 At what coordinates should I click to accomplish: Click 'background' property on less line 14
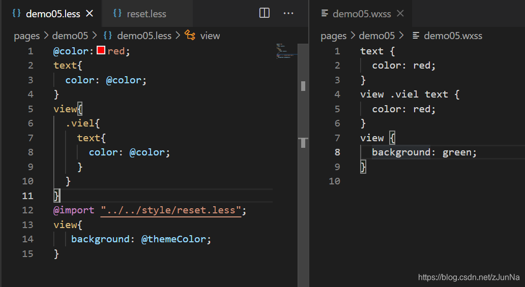click(100, 239)
